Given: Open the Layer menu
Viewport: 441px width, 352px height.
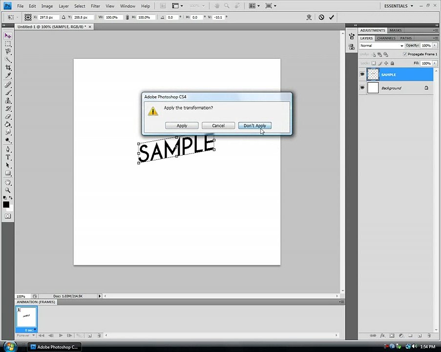Looking at the screenshot, I should pos(63,6).
